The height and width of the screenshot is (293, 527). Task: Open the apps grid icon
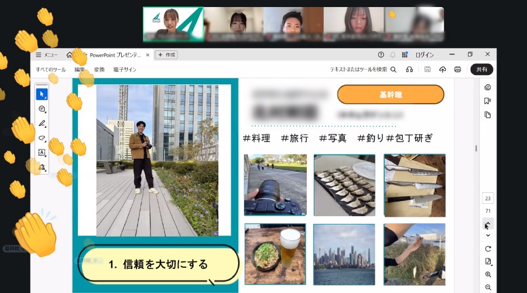[405, 54]
